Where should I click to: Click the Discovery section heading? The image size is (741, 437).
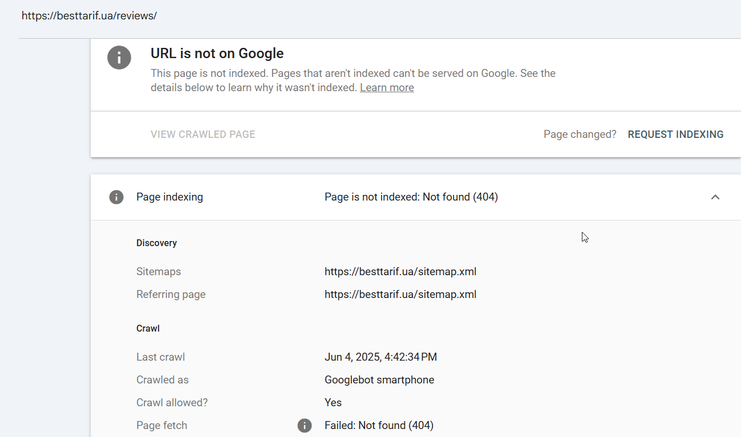(156, 243)
